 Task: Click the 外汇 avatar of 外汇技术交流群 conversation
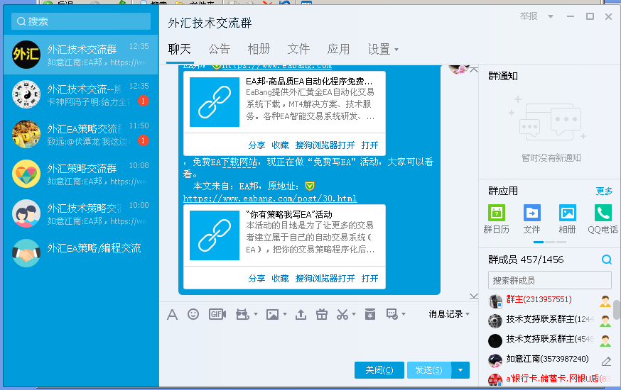(x=26, y=55)
